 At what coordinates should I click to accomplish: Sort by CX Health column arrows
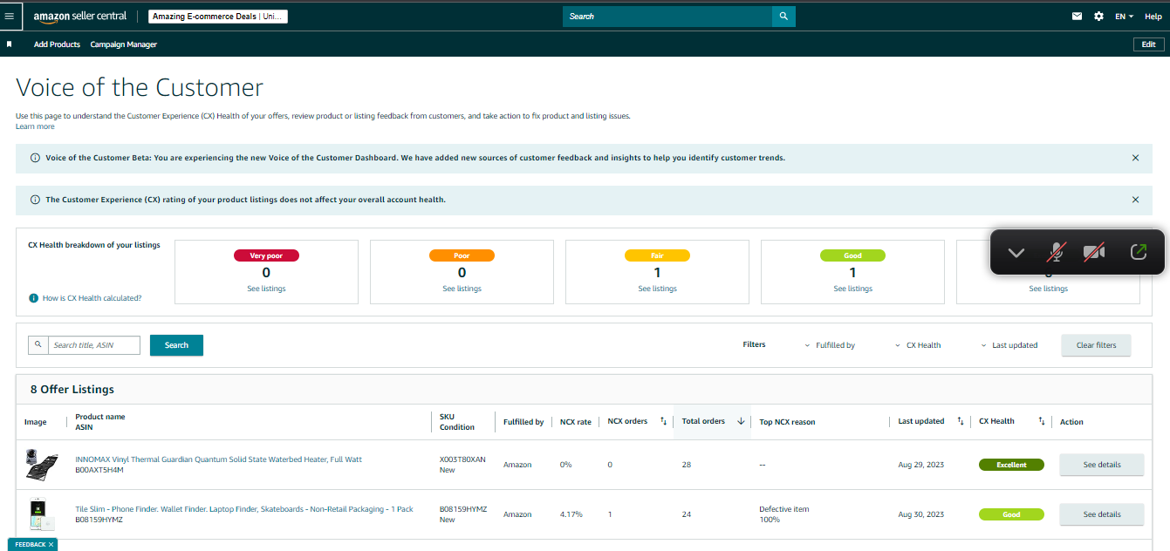coord(1041,422)
